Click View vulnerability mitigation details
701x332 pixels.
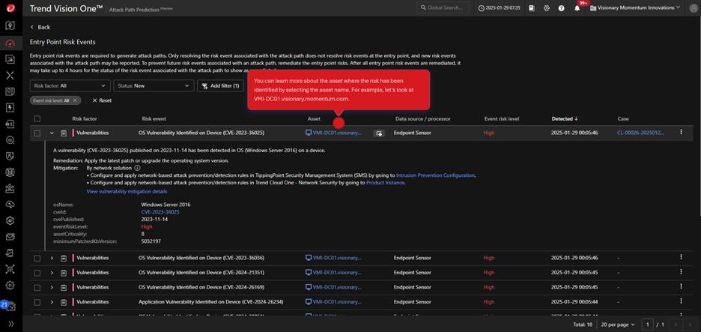click(127, 192)
